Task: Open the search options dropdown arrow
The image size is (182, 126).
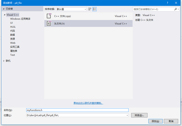Action: pos(178,9)
